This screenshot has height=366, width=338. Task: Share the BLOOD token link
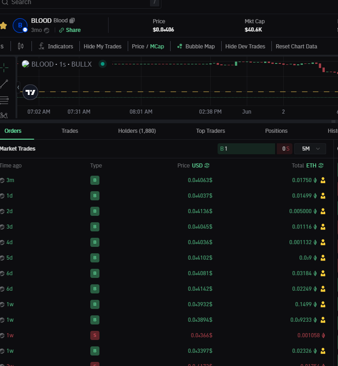(x=70, y=30)
